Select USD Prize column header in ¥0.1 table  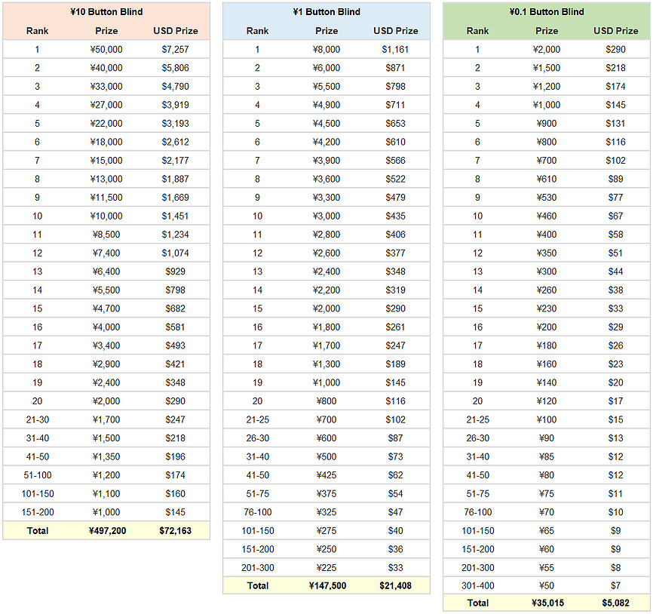[616, 31]
